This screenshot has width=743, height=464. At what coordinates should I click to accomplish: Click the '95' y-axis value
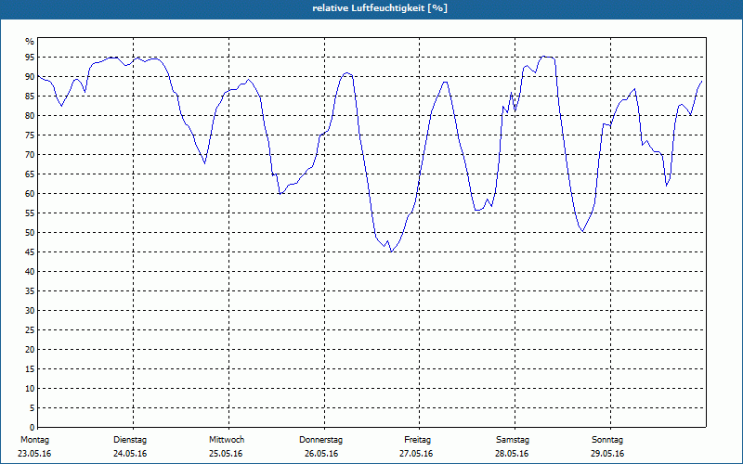(30, 58)
